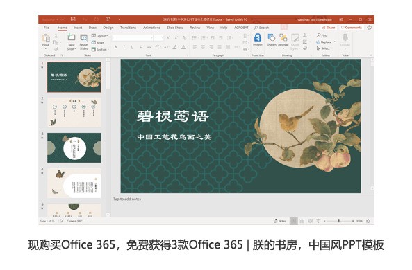Open the font name combo box

[x=133, y=38]
